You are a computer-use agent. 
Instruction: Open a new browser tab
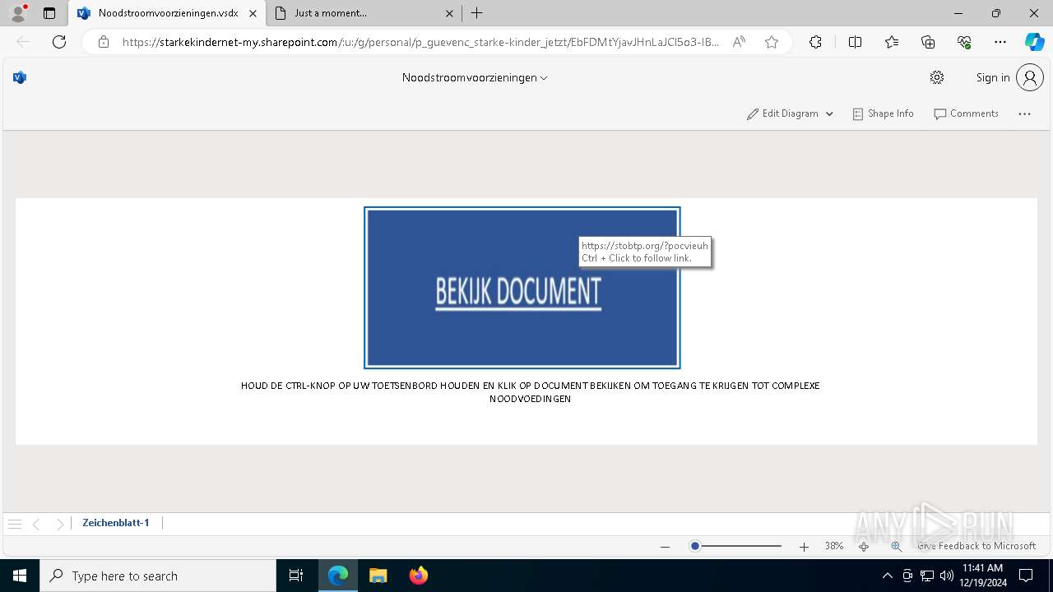tap(476, 13)
